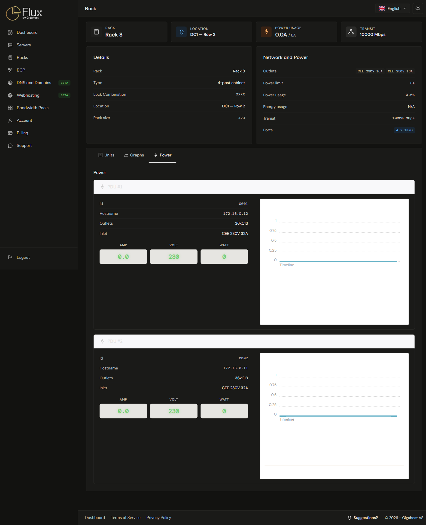Click hostname 172.16.0.11
This screenshot has height=525, width=426.
point(236,368)
